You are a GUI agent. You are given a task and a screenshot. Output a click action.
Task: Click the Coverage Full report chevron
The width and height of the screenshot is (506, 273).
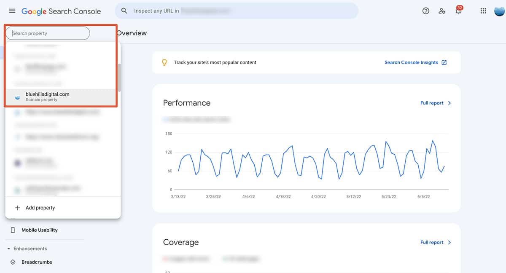[449, 242]
